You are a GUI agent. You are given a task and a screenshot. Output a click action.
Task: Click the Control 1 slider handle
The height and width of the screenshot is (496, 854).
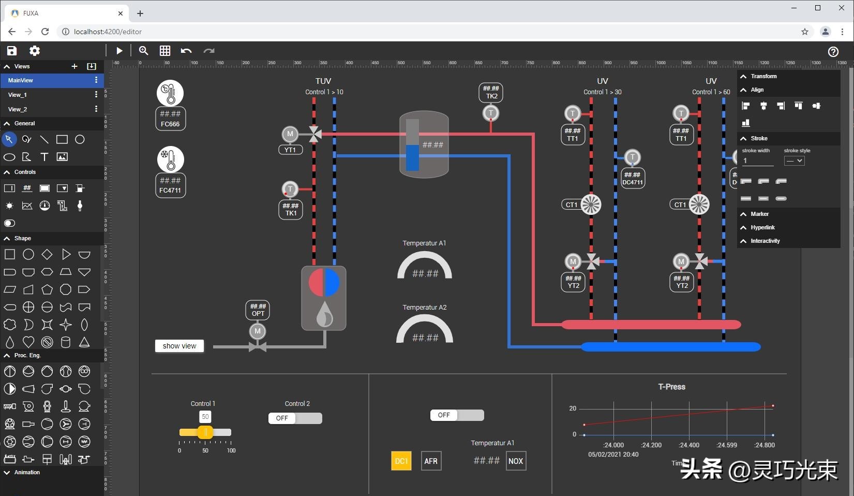[x=205, y=432]
